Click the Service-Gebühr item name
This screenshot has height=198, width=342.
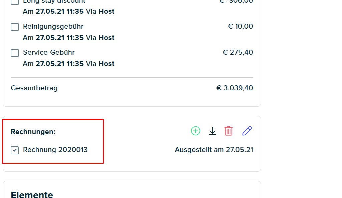click(x=49, y=52)
